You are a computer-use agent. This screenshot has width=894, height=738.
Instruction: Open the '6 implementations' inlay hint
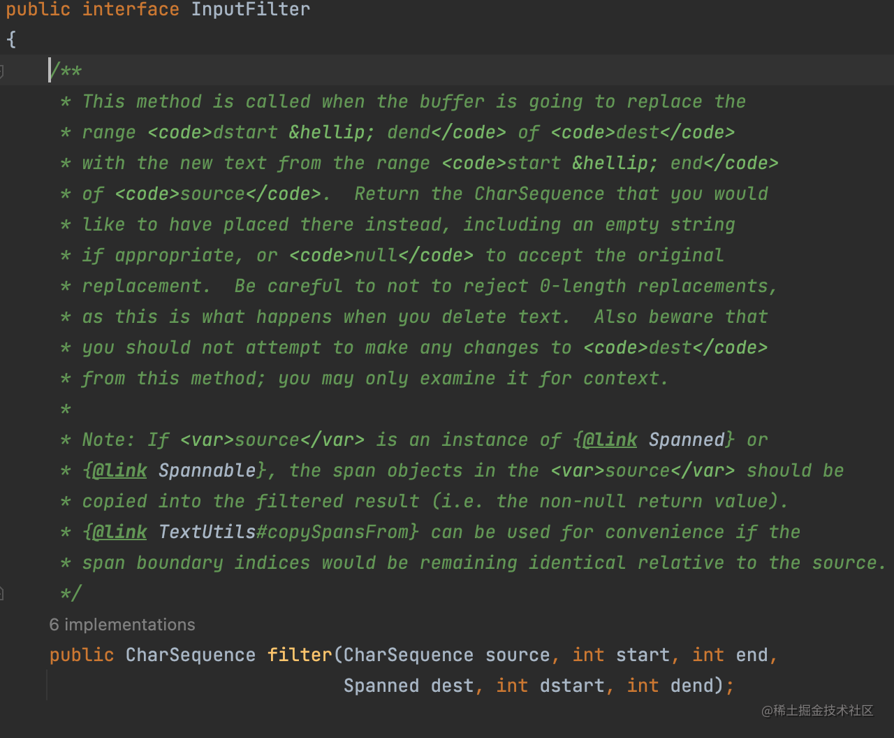point(122,625)
